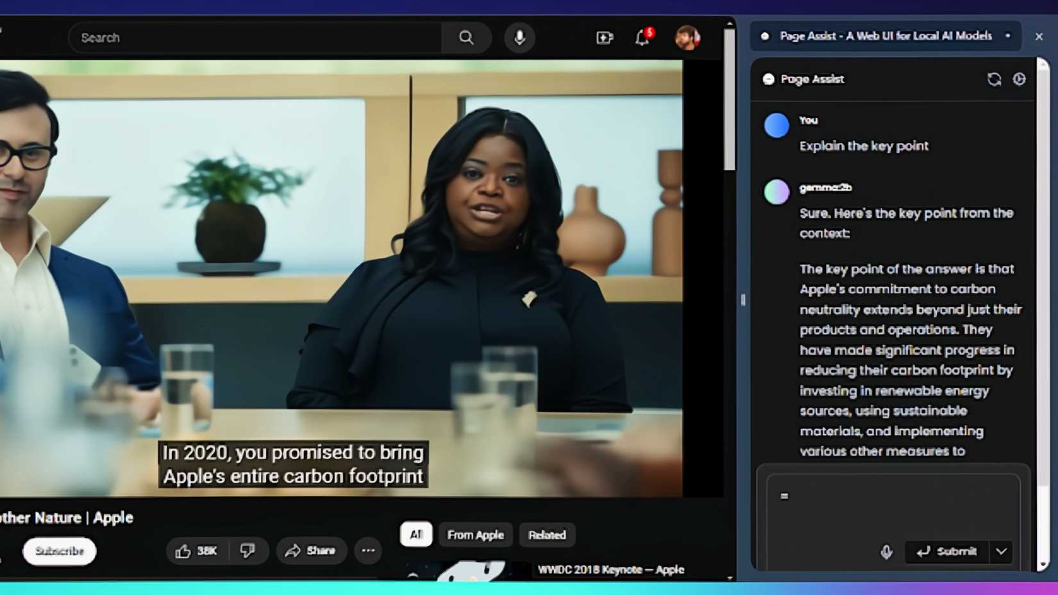Open WWDC 2018 Keynote — Apple suggested video
The image size is (1058, 595).
pyautogui.click(x=611, y=569)
